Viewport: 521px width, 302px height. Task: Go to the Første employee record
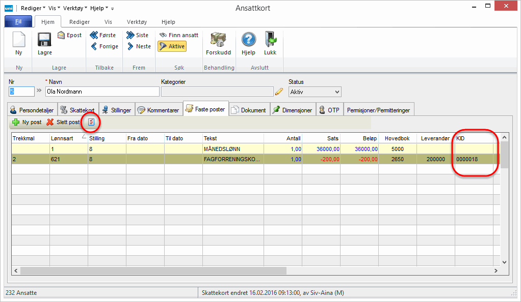click(x=103, y=35)
